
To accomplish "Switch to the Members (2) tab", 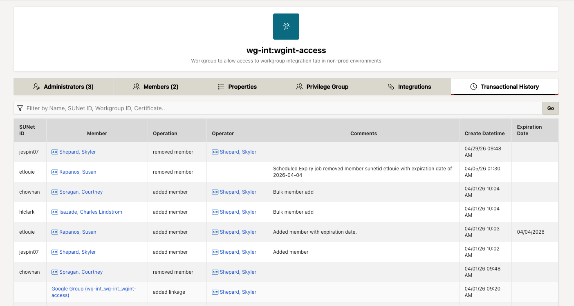I will 156,87.
